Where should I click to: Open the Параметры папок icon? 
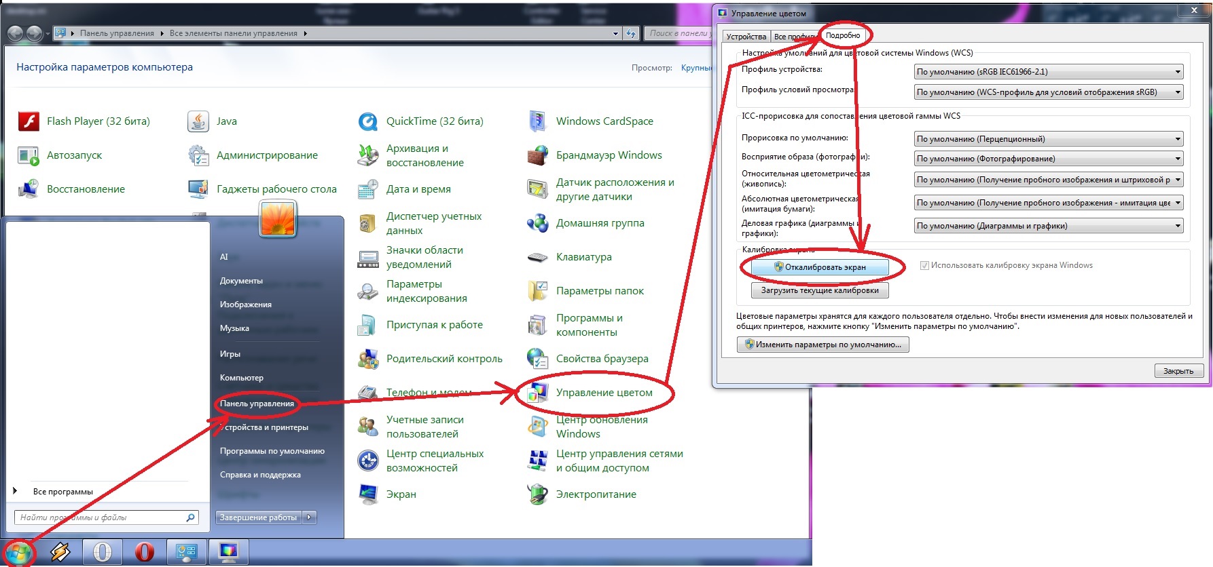[x=538, y=291]
